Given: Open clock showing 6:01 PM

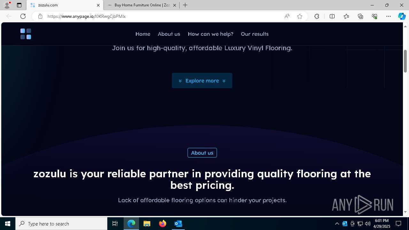Looking at the screenshot, I should pyautogui.click(x=382, y=224).
